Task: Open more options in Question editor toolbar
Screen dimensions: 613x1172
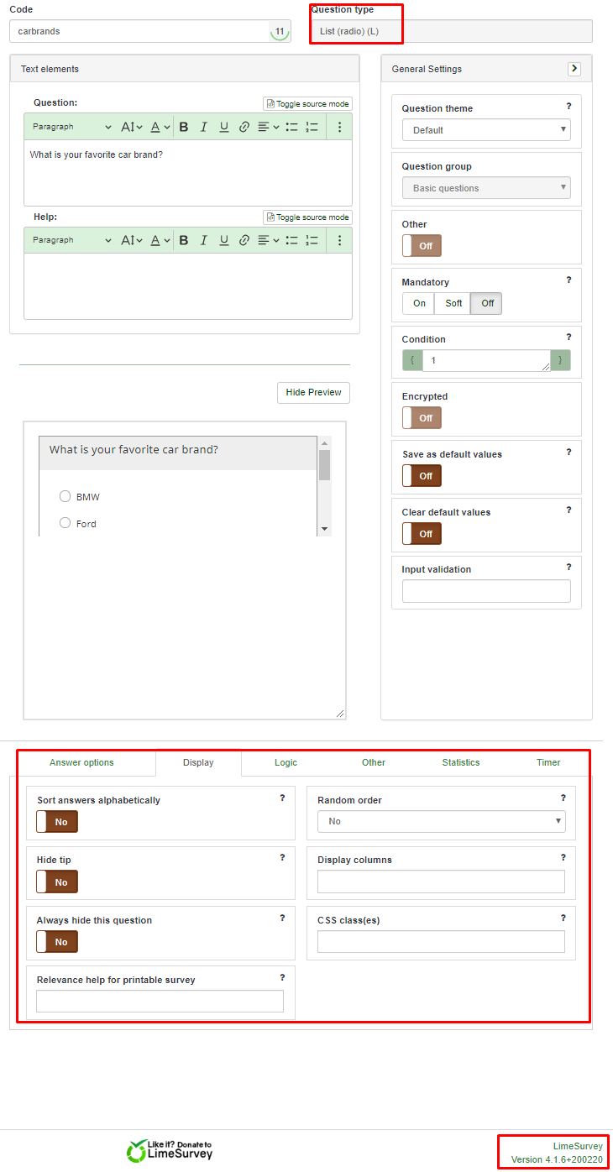Action: pos(339,127)
